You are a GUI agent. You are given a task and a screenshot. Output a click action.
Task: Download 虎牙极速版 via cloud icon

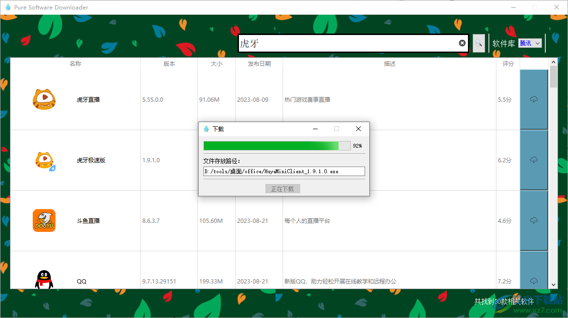533,160
